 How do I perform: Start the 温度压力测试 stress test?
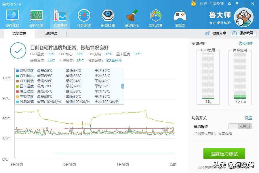click(x=224, y=154)
